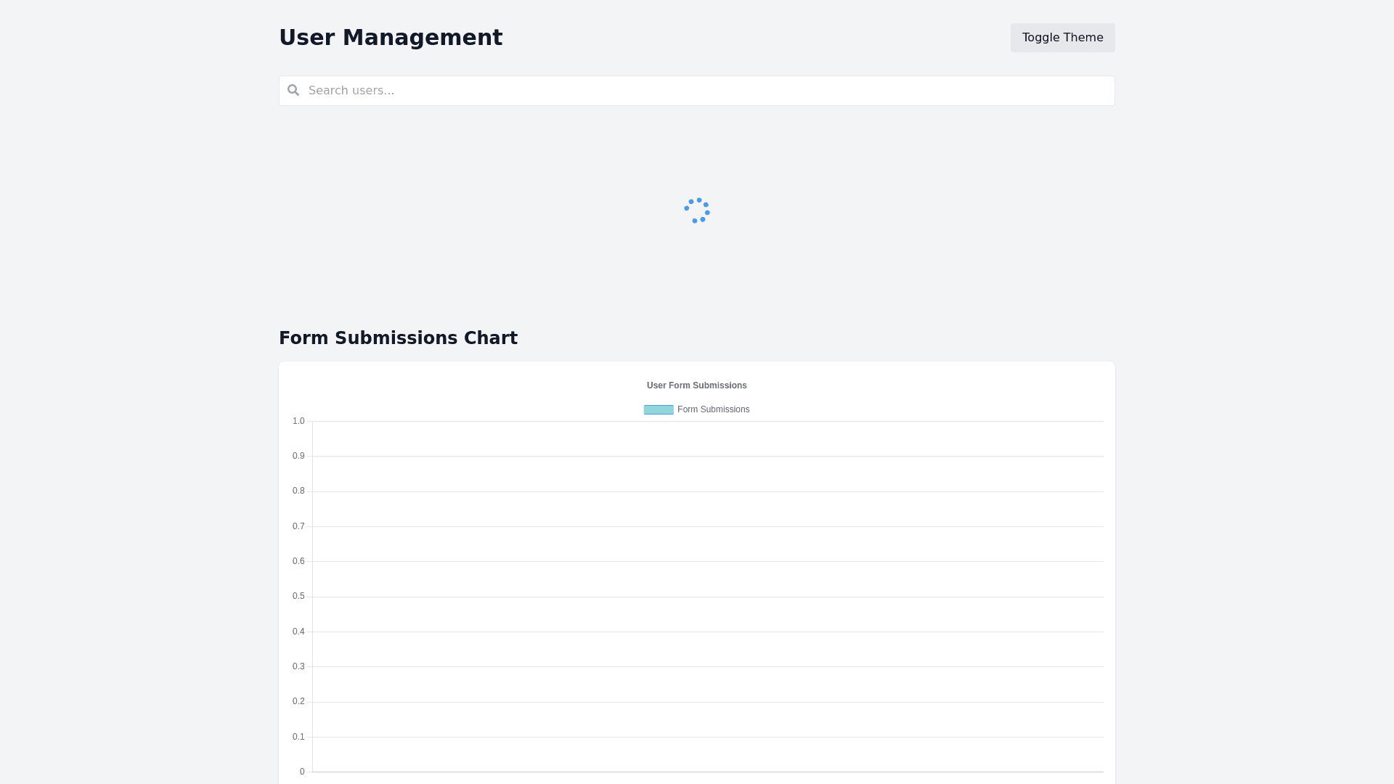
Task: Click the 0.5 y-axis label
Action: [x=298, y=596]
